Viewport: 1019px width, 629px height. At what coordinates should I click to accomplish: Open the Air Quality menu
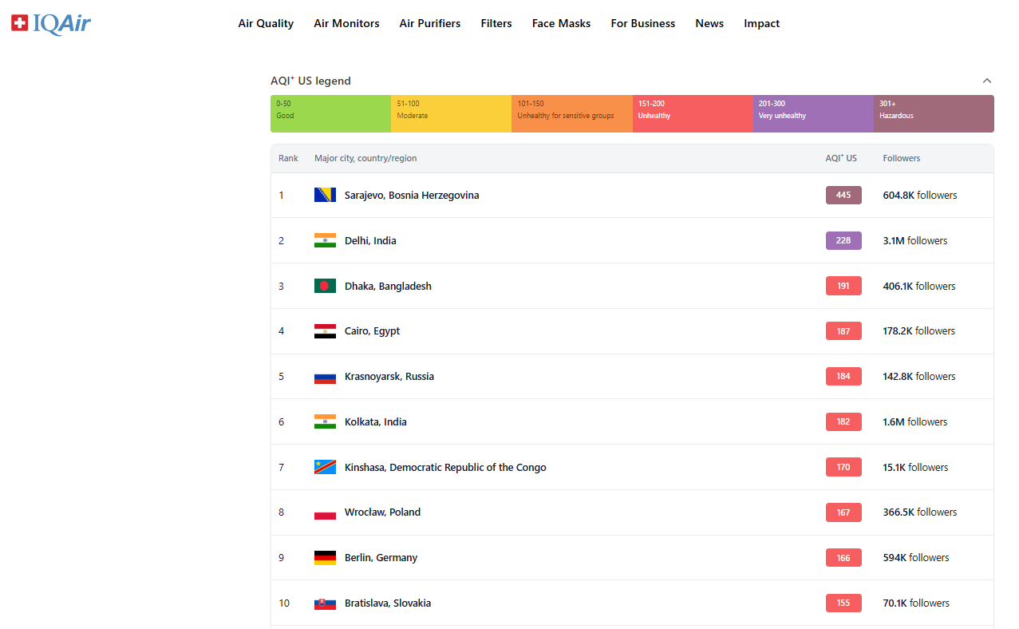click(x=266, y=24)
